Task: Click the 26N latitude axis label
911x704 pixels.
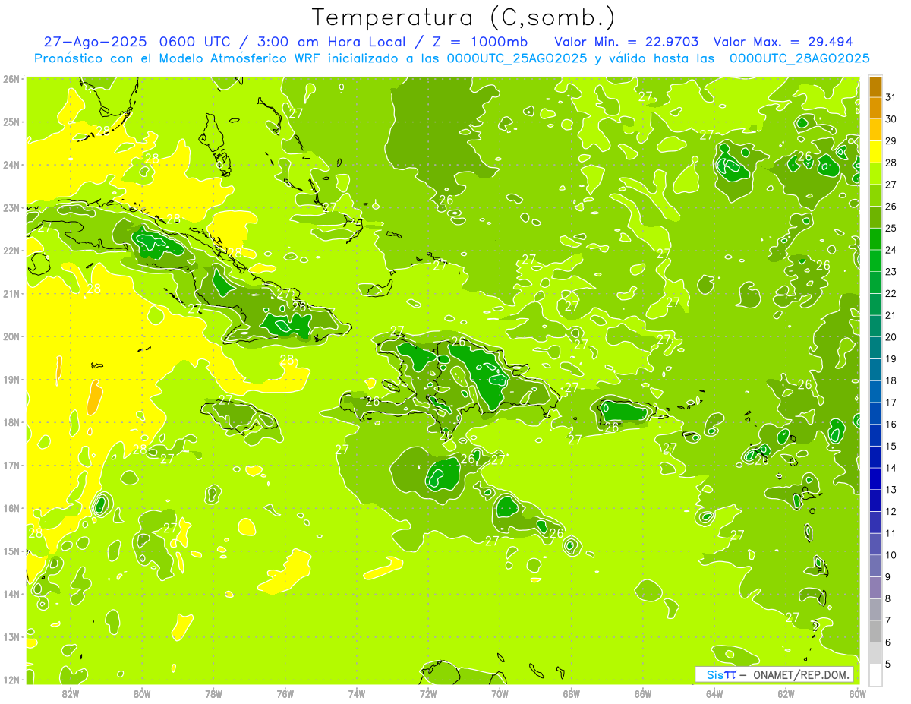Action: click(11, 79)
